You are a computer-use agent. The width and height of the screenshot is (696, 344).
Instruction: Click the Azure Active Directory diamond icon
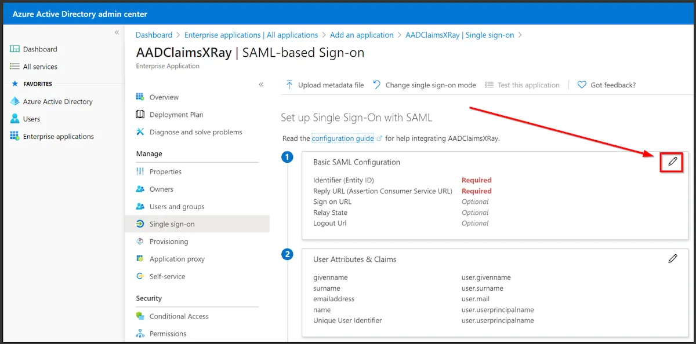[x=15, y=101]
